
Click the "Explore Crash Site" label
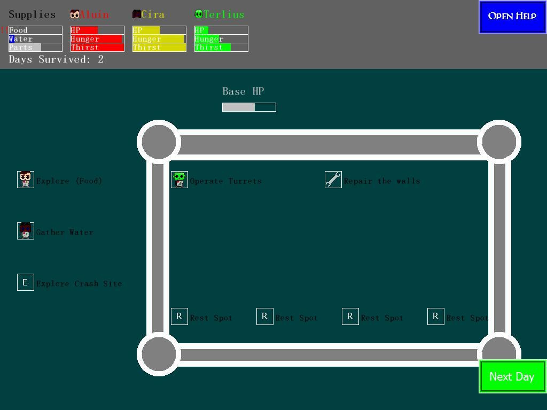point(79,283)
